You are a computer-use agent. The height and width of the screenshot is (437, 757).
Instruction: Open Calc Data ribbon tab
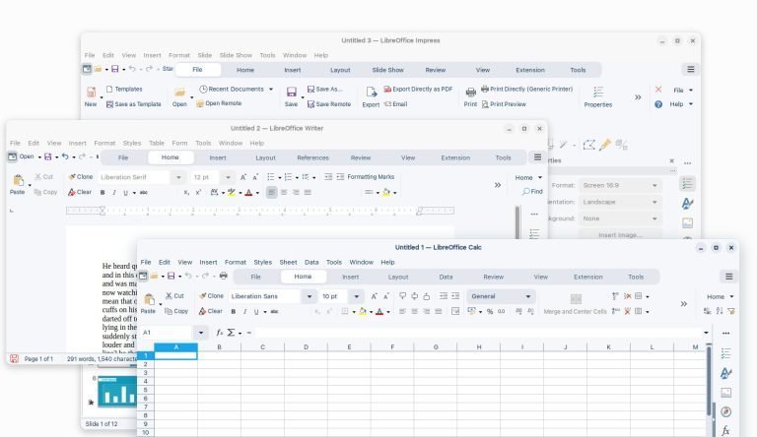(x=446, y=277)
